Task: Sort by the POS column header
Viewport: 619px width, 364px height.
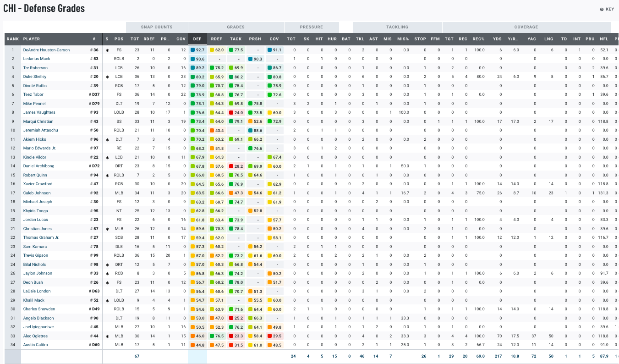Action: [119, 39]
